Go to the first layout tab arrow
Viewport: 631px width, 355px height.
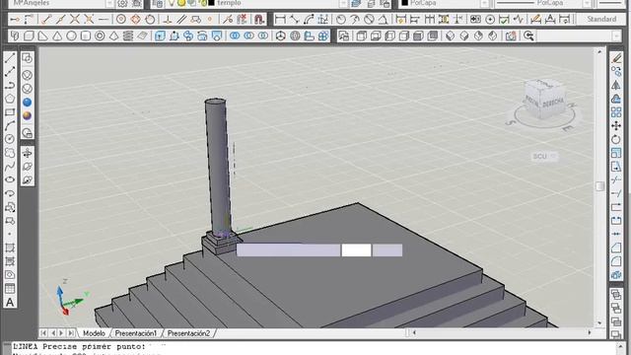pyautogui.click(x=43, y=333)
